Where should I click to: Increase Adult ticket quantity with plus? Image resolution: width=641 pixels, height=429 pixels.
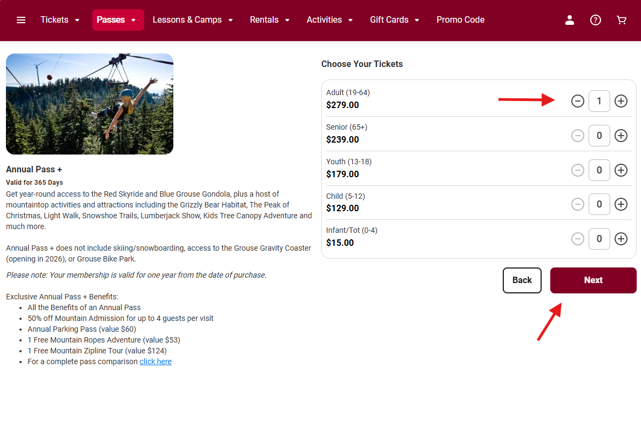621,101
